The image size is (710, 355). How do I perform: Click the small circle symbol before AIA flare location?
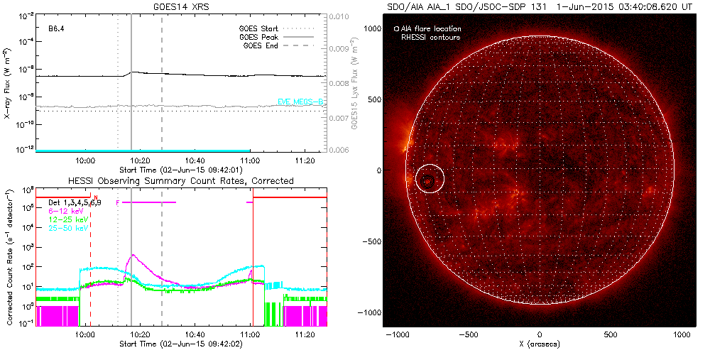click(x=396, y=29)
